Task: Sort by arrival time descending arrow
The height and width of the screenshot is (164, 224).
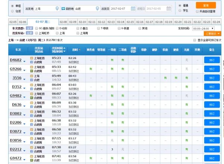Action: [x=65, y=51]
